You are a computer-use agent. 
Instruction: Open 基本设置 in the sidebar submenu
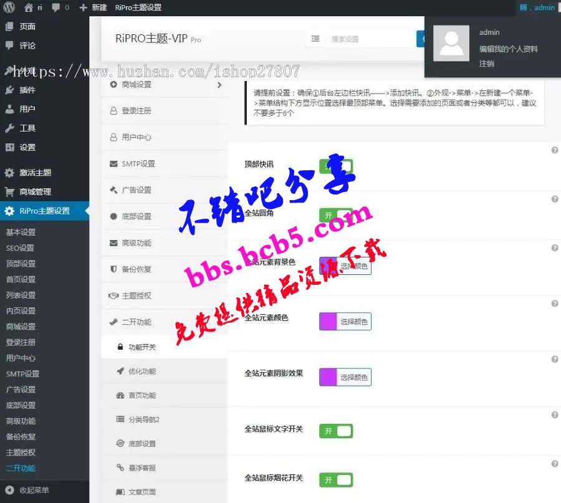click(x=21, y=232)
